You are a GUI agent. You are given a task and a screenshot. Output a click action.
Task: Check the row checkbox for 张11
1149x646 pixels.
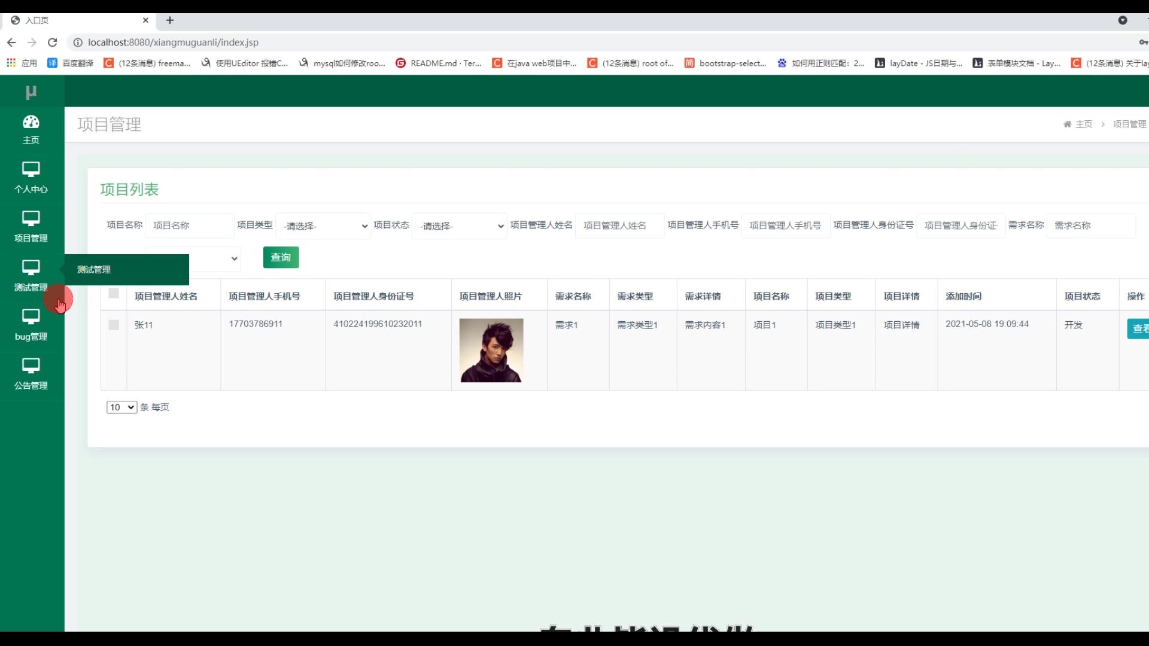(114, 325)
